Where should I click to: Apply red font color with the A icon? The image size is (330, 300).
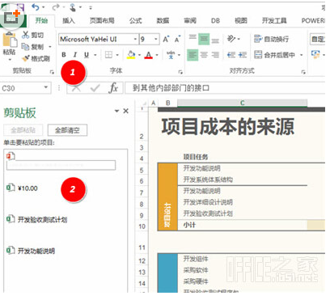(148, 55)
